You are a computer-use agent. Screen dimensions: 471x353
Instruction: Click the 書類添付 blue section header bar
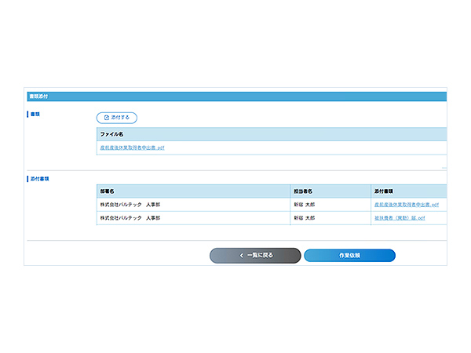click(x=235, y=96)
